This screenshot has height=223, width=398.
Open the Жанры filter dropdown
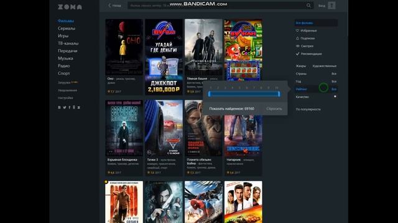(x=316, y=66)
